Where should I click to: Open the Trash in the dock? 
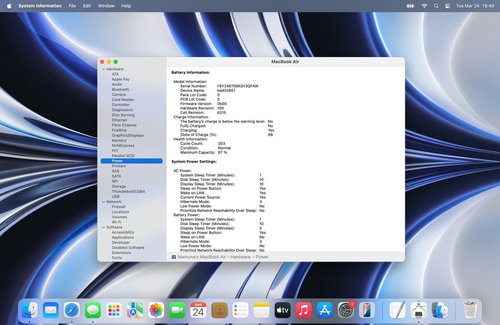(471, 310)
